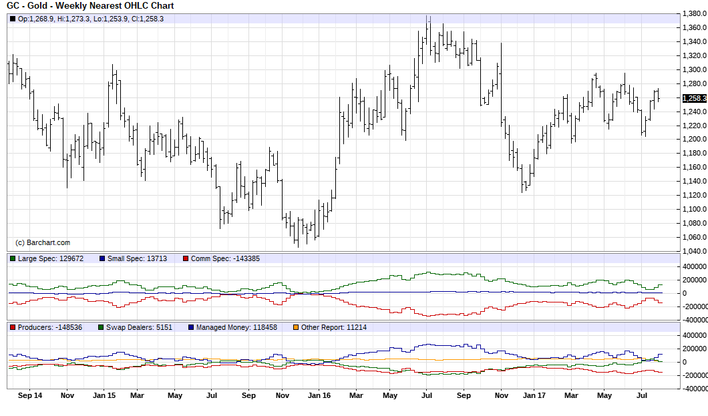Viewport: 708px width, 416px height.
Task: Click the 'Large Spec: 129672' label
Action: click(51, 258)
